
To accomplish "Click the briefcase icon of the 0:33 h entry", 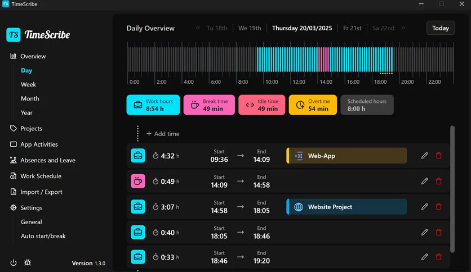I will pyautogui.click(x=138, y=257).
